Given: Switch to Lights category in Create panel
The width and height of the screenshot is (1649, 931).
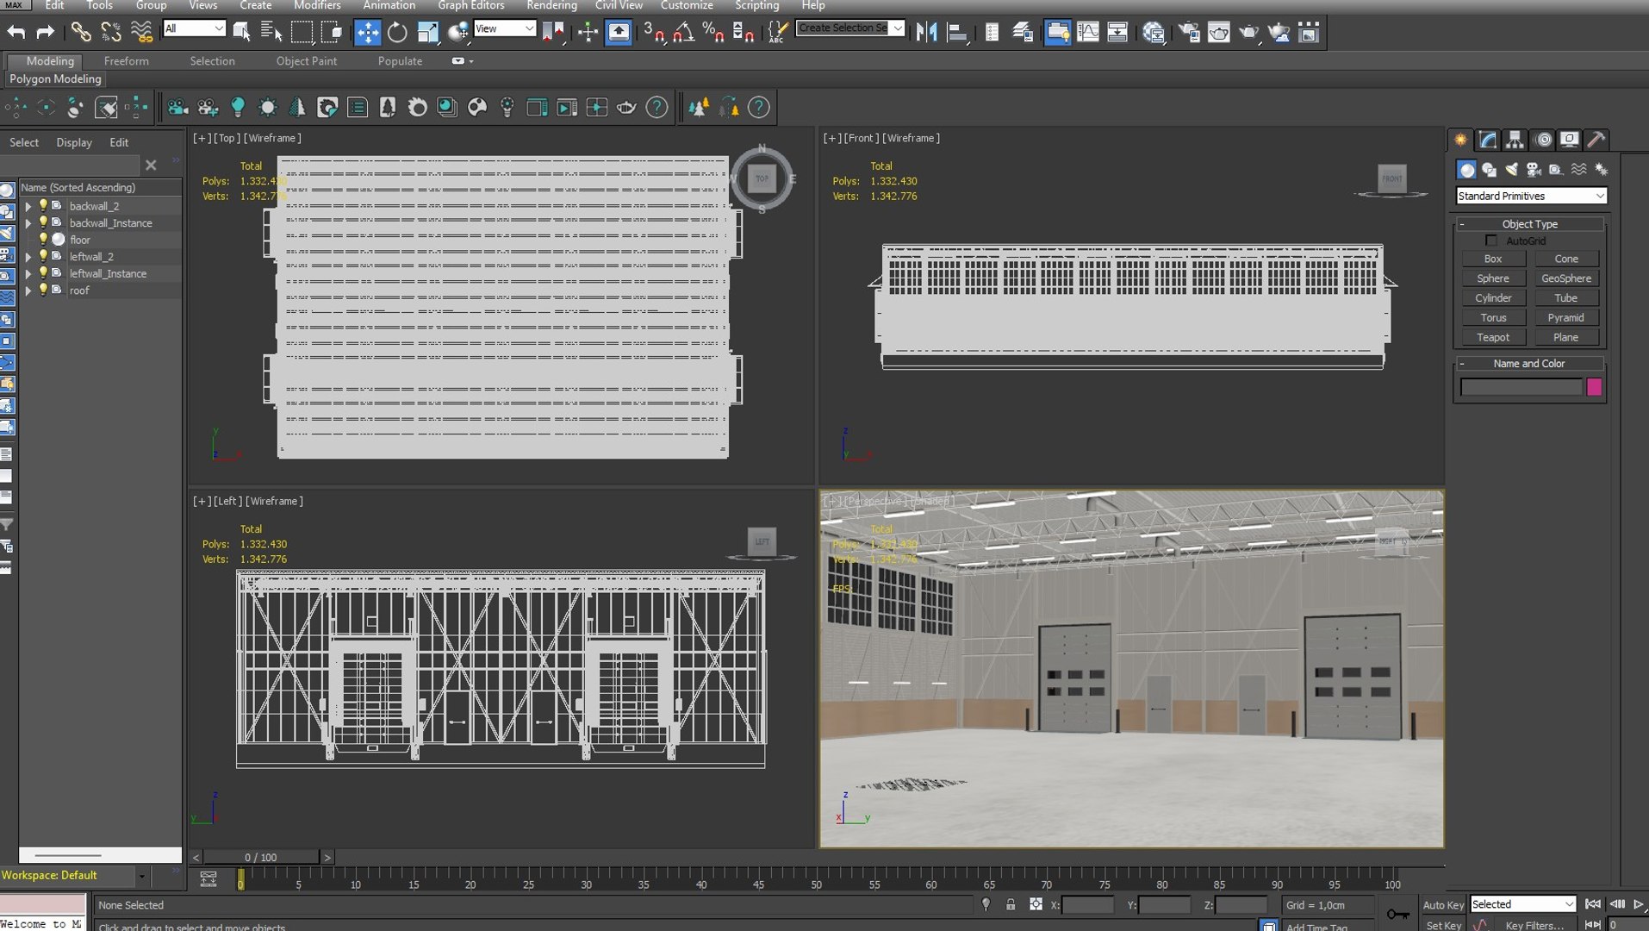Looking at the screenshot, I should [x=1511, y=169].
